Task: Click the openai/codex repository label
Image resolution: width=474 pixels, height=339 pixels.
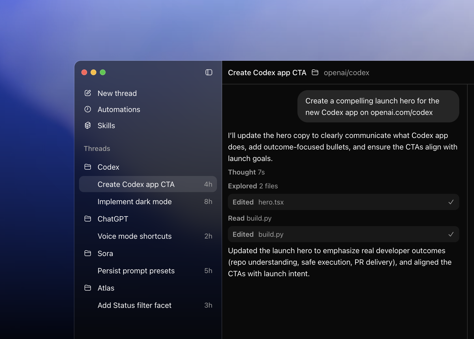Action: [346, 73]
